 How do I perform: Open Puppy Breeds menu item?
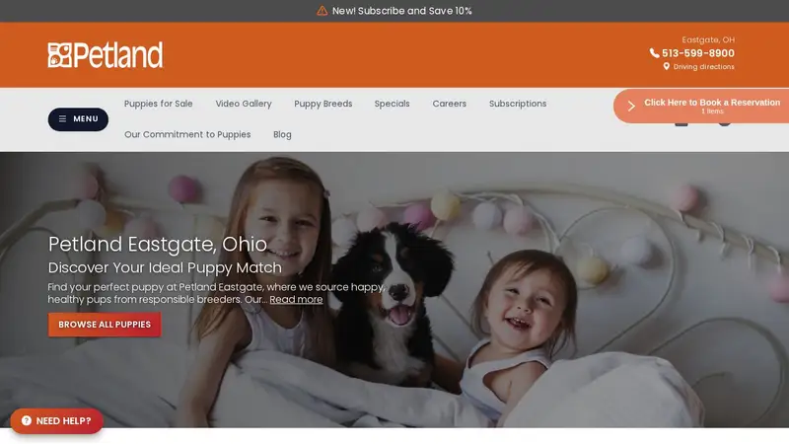pos(323,104)
